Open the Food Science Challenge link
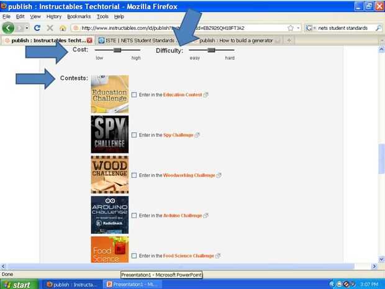385x289 pixels. tap(188, 256)
